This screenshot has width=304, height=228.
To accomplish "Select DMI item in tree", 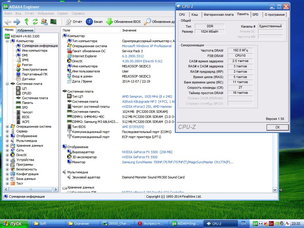I will click(x=25, y=55).
